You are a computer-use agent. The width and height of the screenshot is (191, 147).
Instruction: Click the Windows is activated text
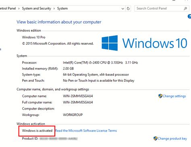[37, 130]
